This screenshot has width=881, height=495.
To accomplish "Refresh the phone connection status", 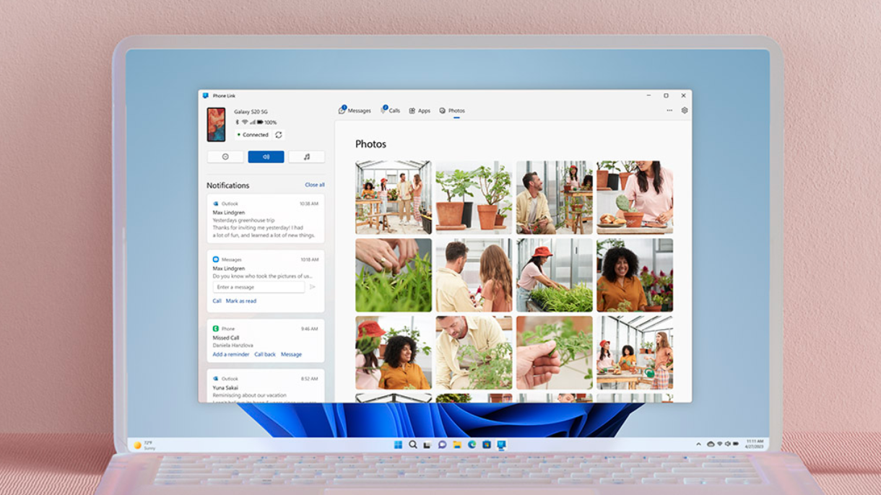I will (x=279, y=135).
